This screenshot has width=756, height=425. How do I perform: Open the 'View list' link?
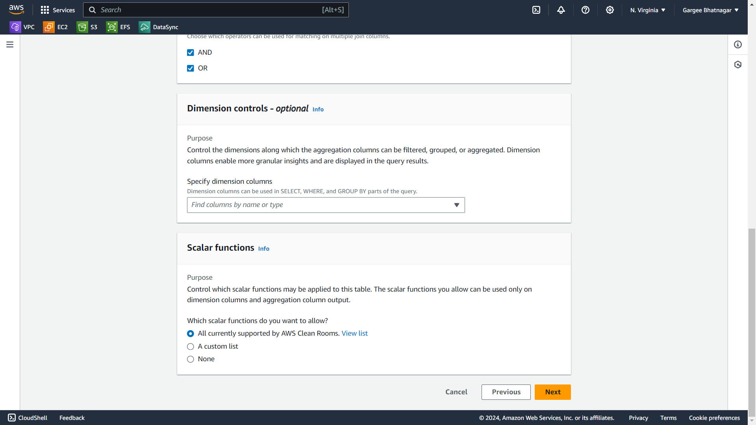point(354,333)
